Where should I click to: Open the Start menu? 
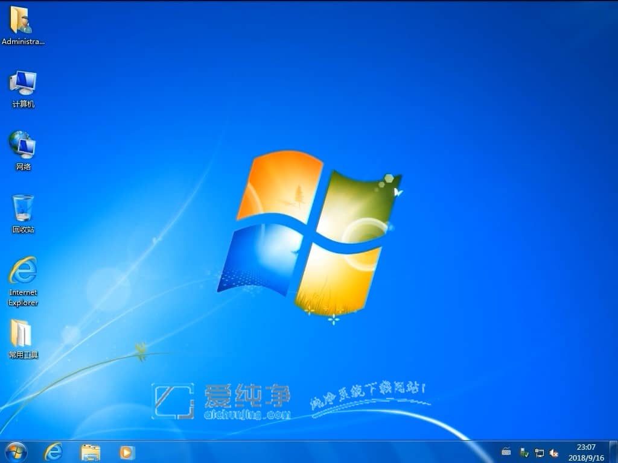pyautogui.click(x=16, y=452)
